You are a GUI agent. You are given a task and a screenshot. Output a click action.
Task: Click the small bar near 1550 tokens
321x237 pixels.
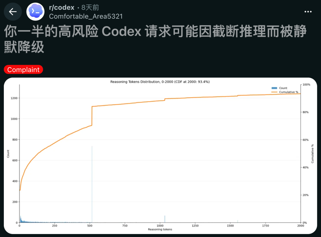pos(237,221)
